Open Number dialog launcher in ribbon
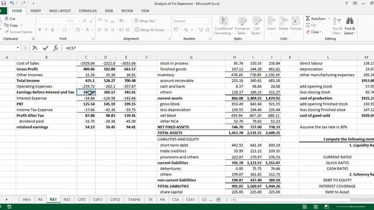Image resolution: width=374 pixels, height=210 pixels. [210, 38]
